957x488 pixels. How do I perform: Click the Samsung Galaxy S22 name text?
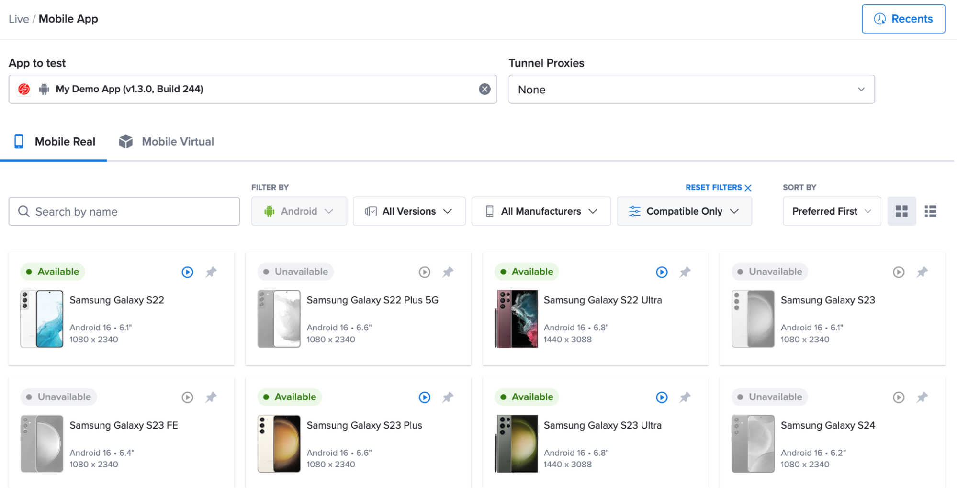click(117, 300)
